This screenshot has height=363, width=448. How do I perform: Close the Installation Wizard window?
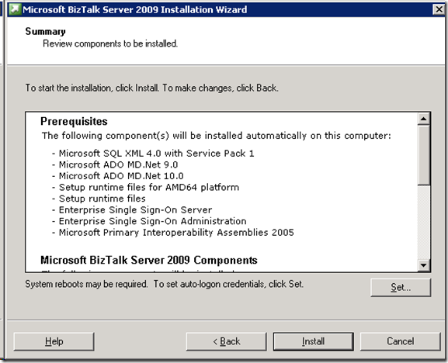(439, 9)
